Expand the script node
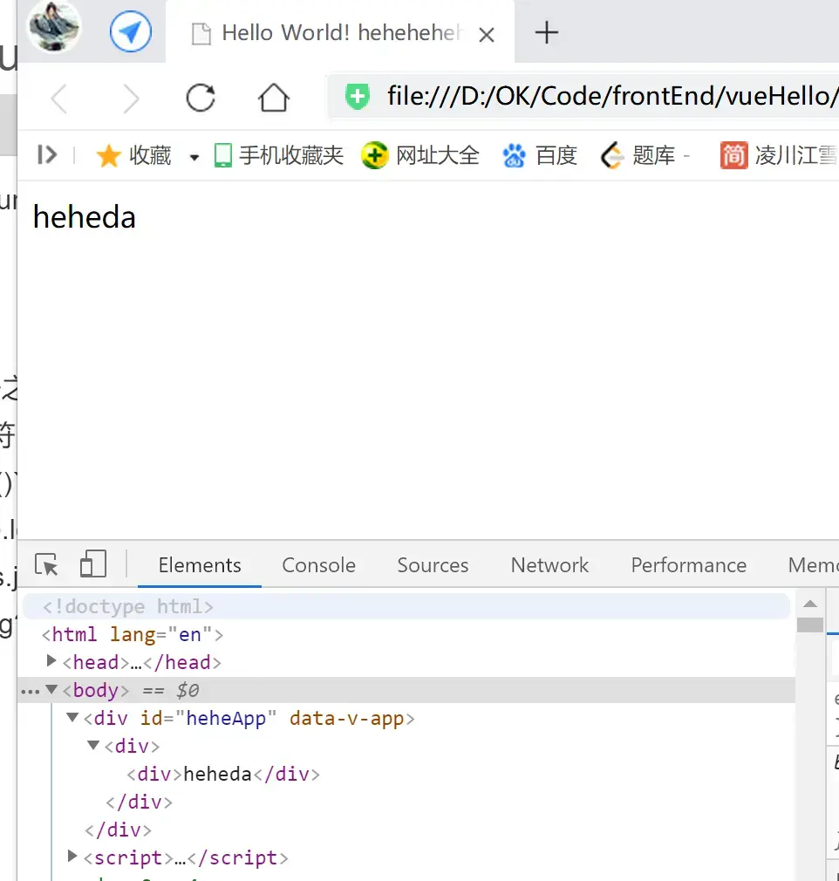 pyautogui.click(x=72, y=856)
